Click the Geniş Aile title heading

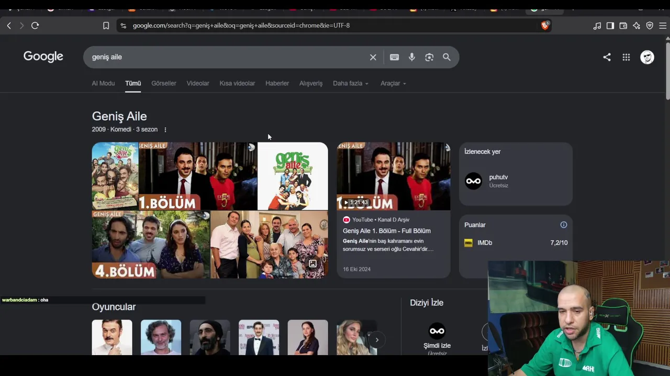[119, 116]
